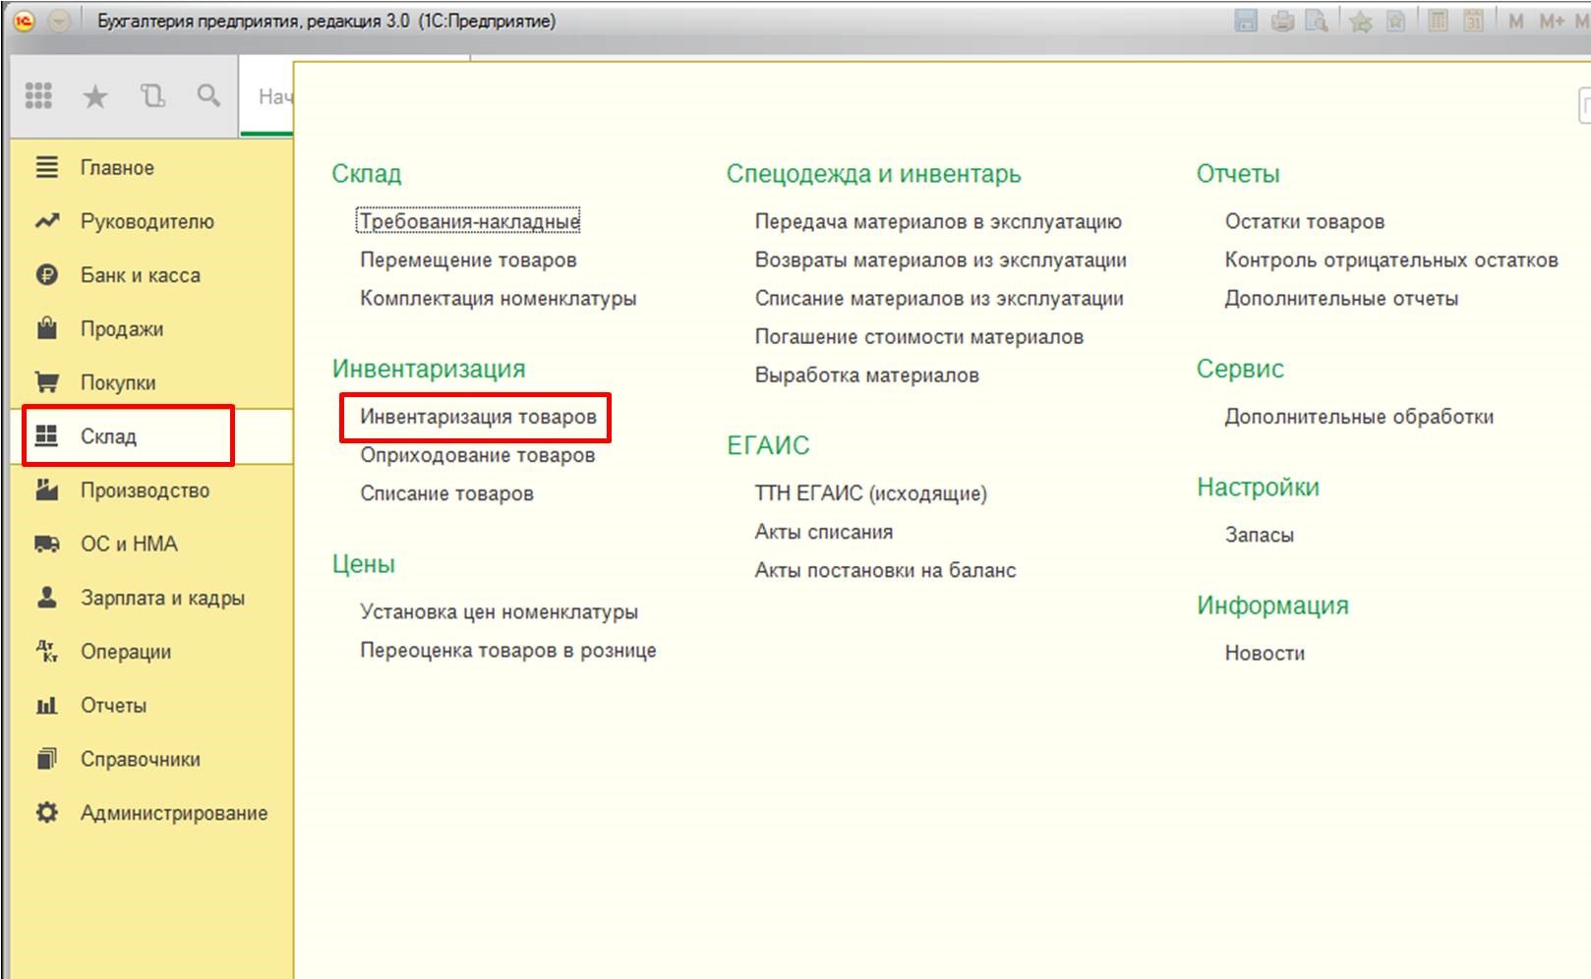The height and width of the screenshot is (979, 1591).
Task: Open the sections menu grid icon
Action: click(38, 95)
